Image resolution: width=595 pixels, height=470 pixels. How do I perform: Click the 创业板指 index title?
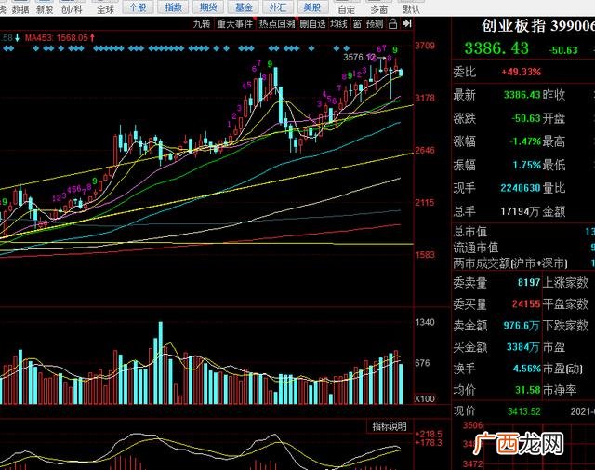pyautogui.click(x=514, y=26)
